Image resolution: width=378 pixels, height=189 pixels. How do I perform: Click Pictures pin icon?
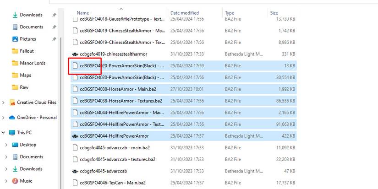[54, 39]
